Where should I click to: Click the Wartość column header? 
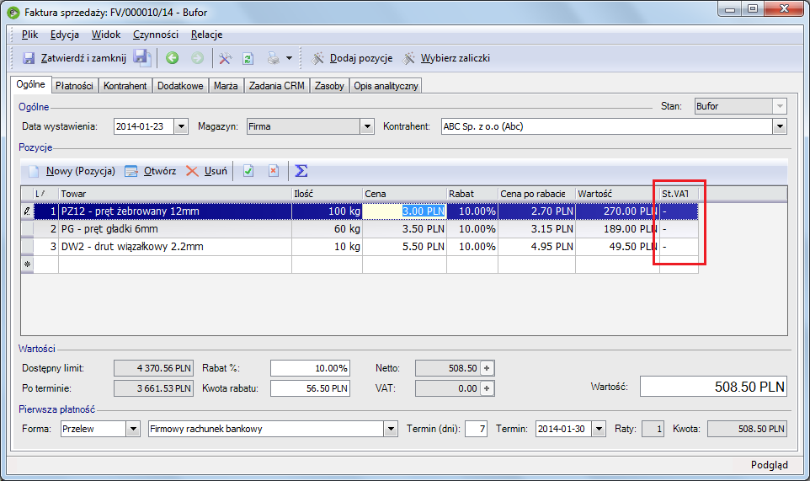tap(617, 194)
